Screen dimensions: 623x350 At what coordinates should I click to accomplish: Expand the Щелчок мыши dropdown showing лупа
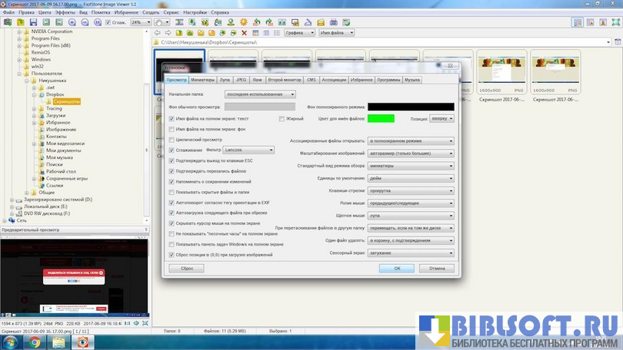pyautogui.click(x=411, y=217)
